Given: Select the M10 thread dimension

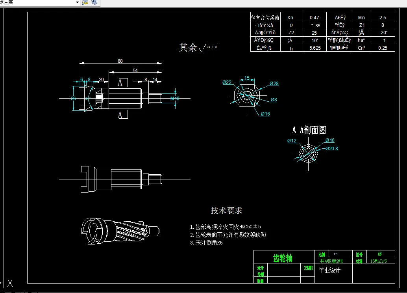Looking at the screenshot, I should [175, 99].
